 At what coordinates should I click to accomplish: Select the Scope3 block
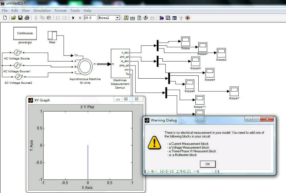(195, 61)
